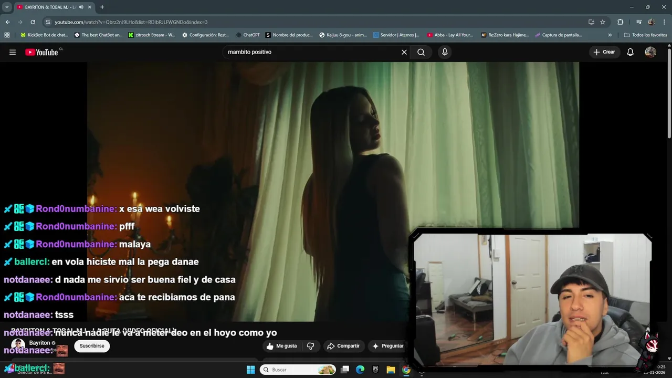The width and height of the screenshot is (672, 378).
Task: Open Task View on the taskbar
Action: 345,370
